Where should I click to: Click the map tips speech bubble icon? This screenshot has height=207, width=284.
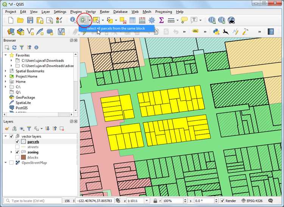(x=184, y=20)
